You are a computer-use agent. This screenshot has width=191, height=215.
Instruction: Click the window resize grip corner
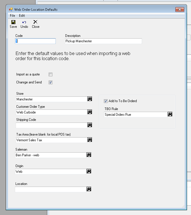[183, 206]
